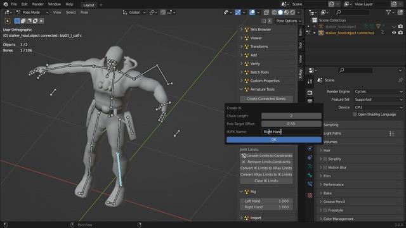Open the shading options dropdown arrow

299,13
